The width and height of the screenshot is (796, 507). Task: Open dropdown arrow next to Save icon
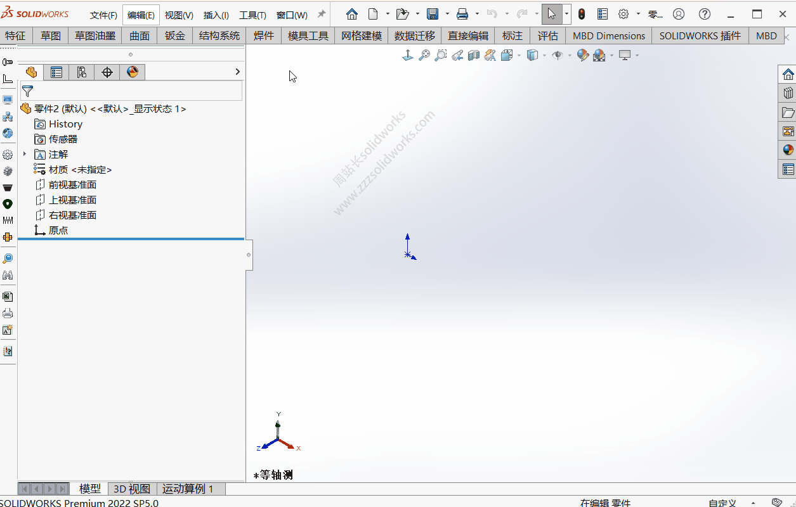(x=447, y=14)
